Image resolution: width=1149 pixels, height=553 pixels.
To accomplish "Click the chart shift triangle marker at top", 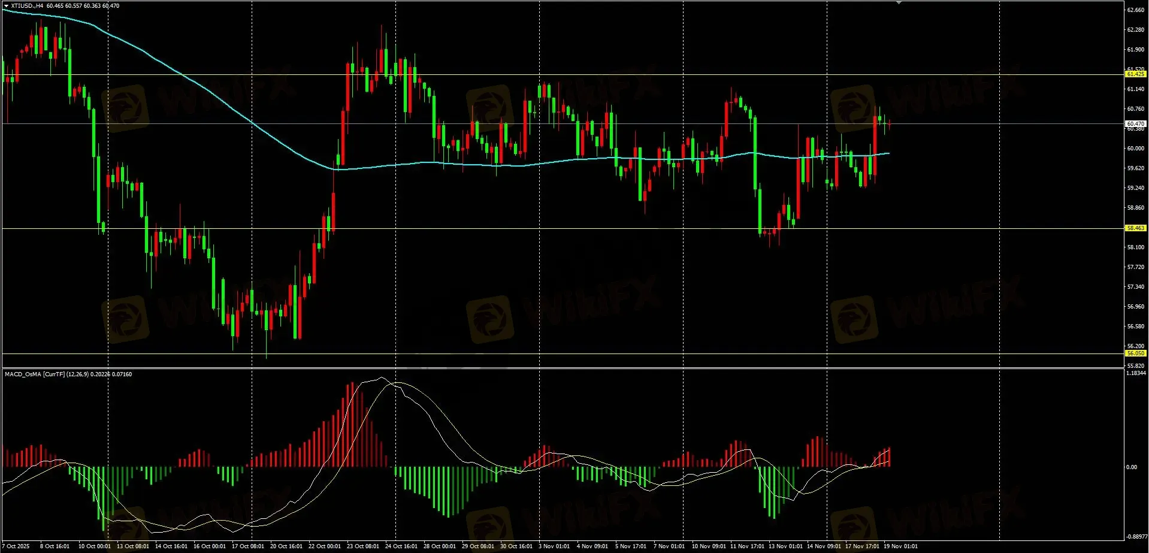I will click(x=899, y=3).
